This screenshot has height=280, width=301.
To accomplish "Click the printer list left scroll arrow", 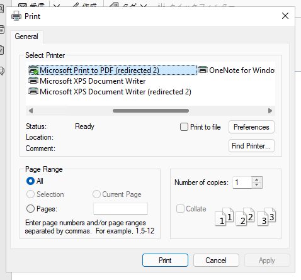I will [31, 111].
